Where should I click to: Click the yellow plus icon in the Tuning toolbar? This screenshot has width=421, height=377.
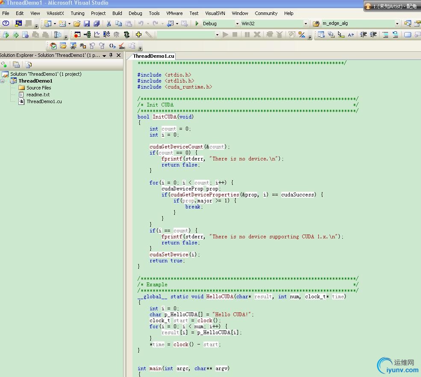(138, 34)
